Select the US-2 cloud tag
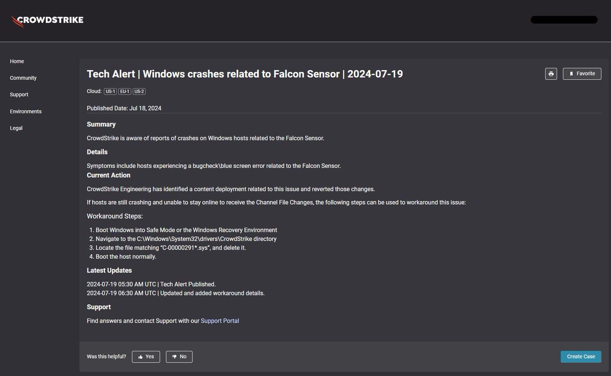 (140, 91)
